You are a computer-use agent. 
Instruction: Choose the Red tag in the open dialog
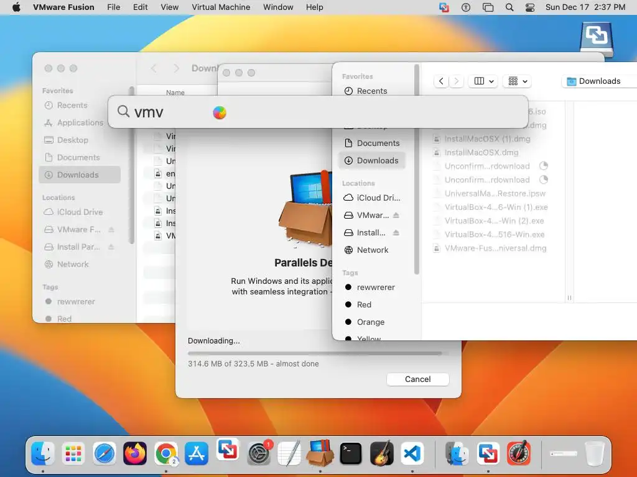372,304
